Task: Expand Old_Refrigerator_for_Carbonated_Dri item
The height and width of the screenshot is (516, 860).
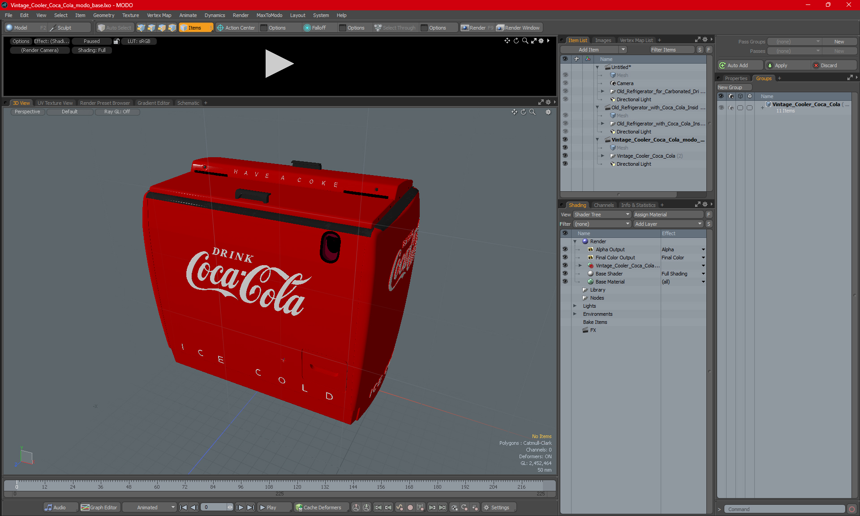Action: (603, 91)
